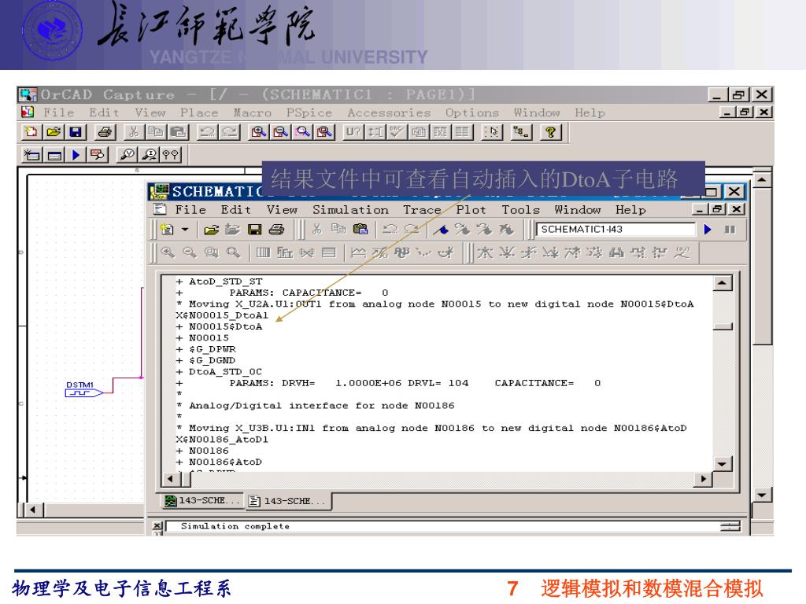Open the Macro menu in OrCAD Capture
806x604 pixels.
pos(252,112)
